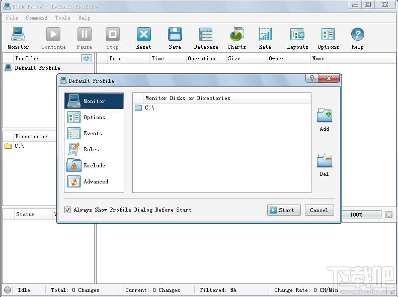
Task: Click the Reset toolbar icon
Action: (x=144, y=35)
